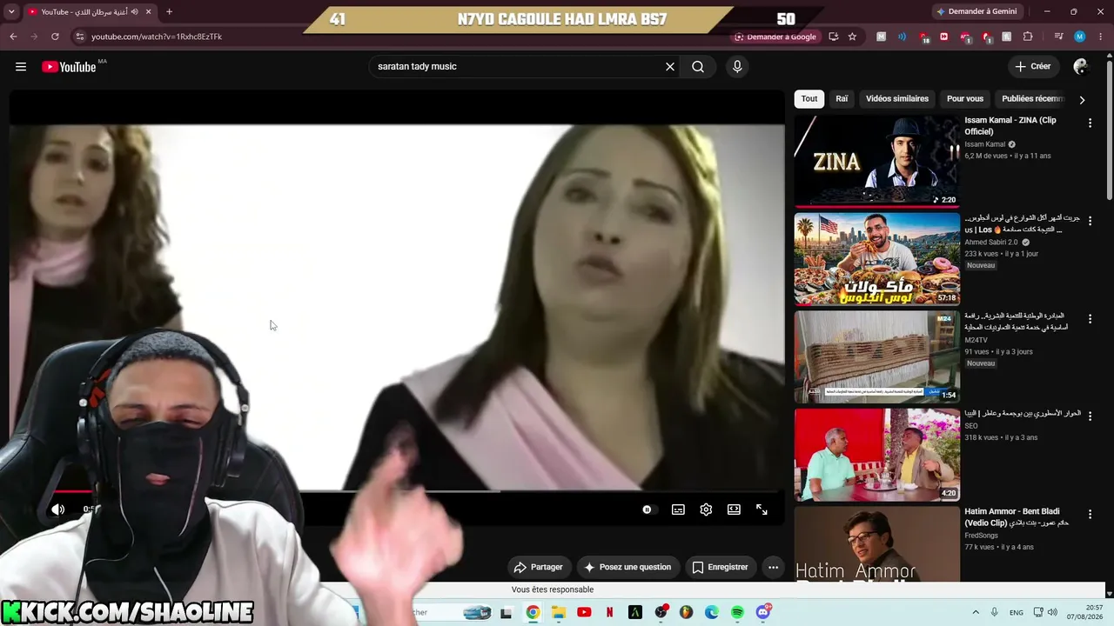The height and width of the screenshot is (626, 1114).
Task: Select the Tout filter chip
Action: click(809, 99)
